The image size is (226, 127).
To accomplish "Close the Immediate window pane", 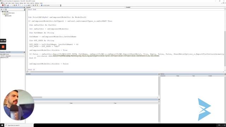I will (x=159, y=74).
